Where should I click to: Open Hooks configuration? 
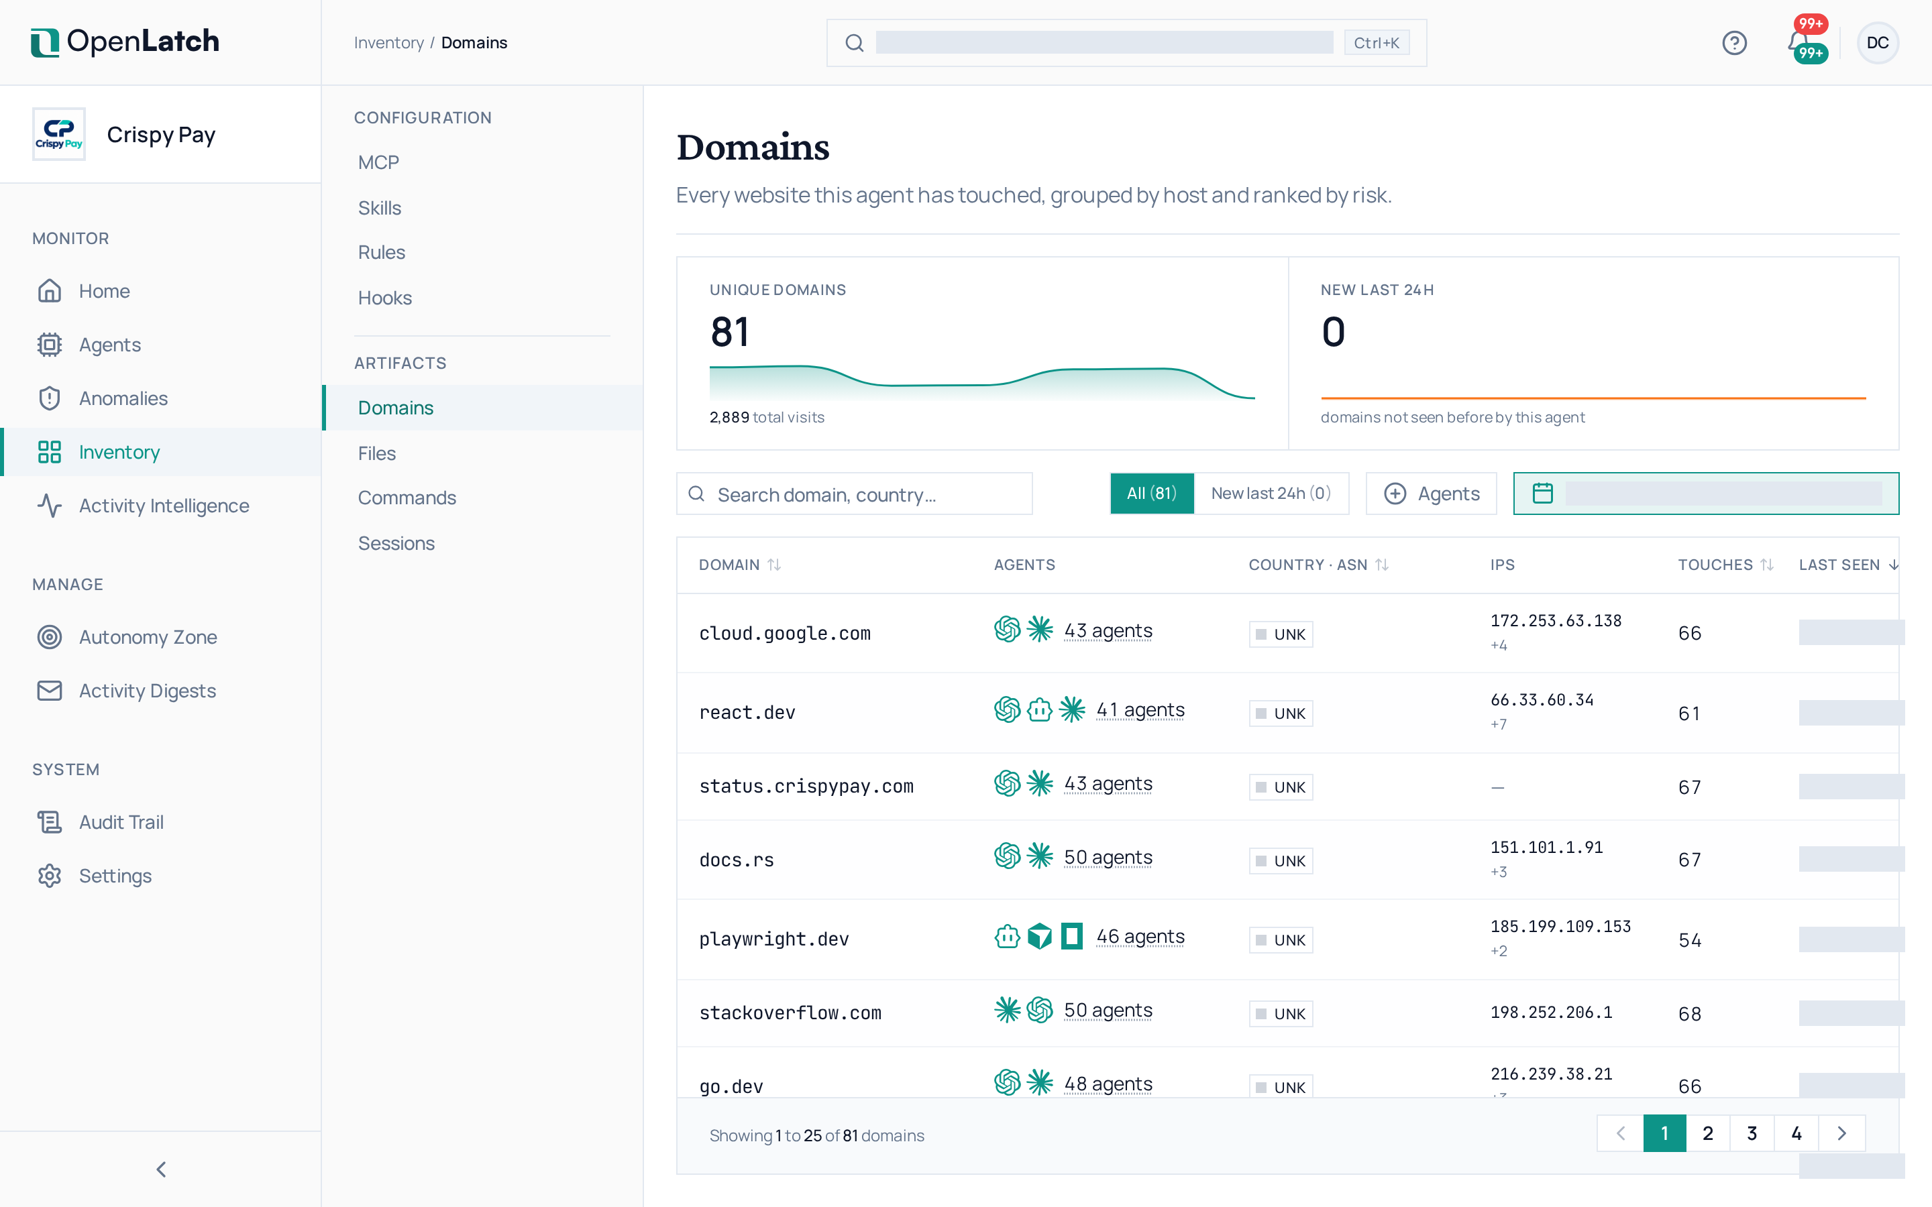click(482, 298)
